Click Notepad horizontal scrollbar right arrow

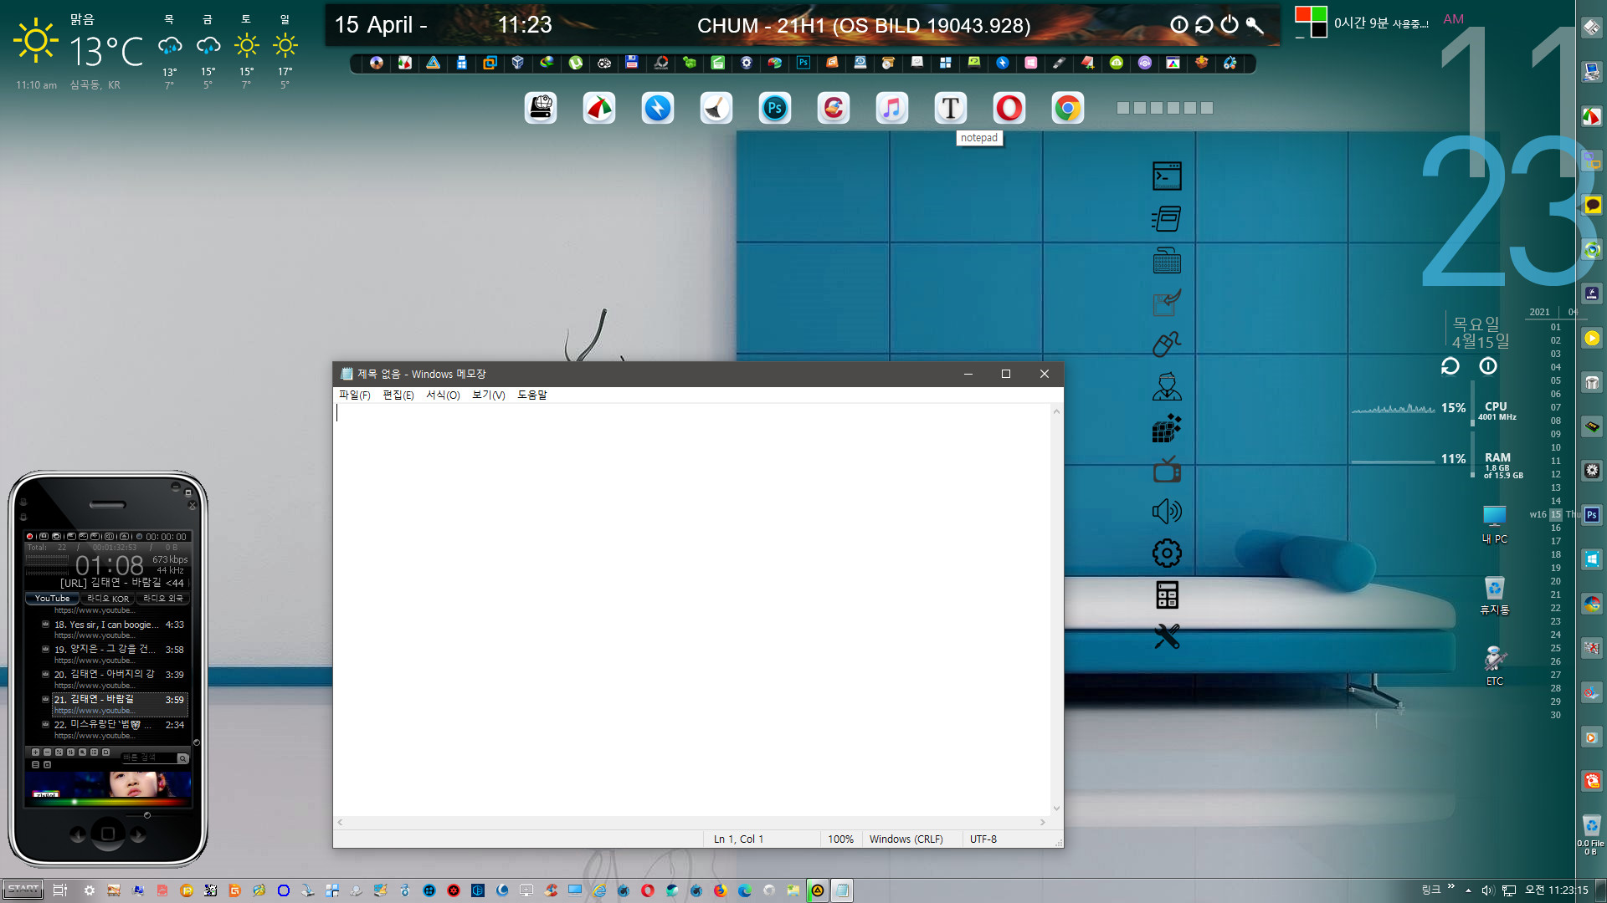tap(1043, 823)
